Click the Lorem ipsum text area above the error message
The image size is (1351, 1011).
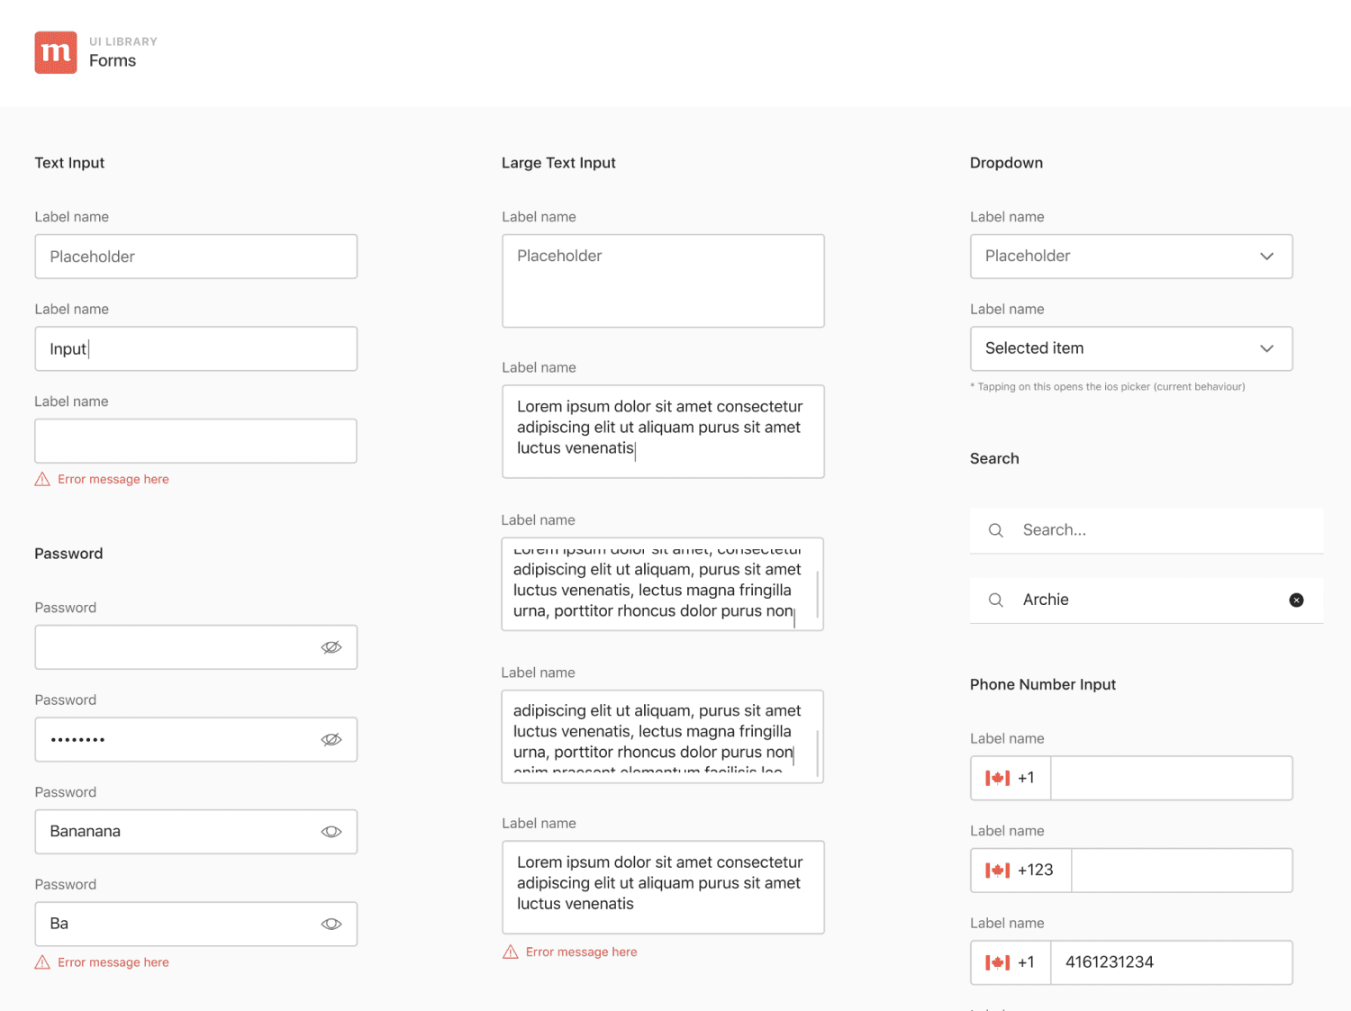click(x=663, y=888)
